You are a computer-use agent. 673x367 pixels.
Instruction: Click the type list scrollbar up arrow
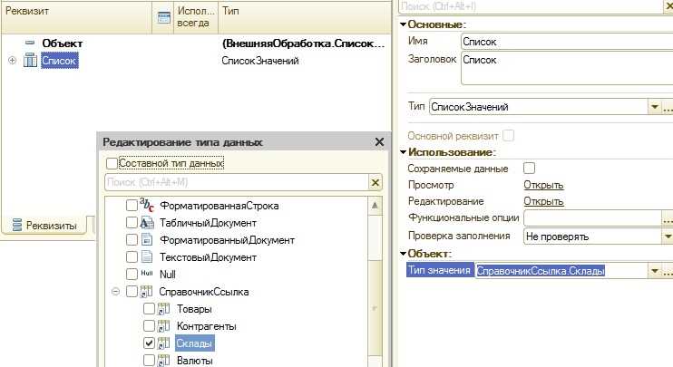pyautogui.click(x=375, y=206)
